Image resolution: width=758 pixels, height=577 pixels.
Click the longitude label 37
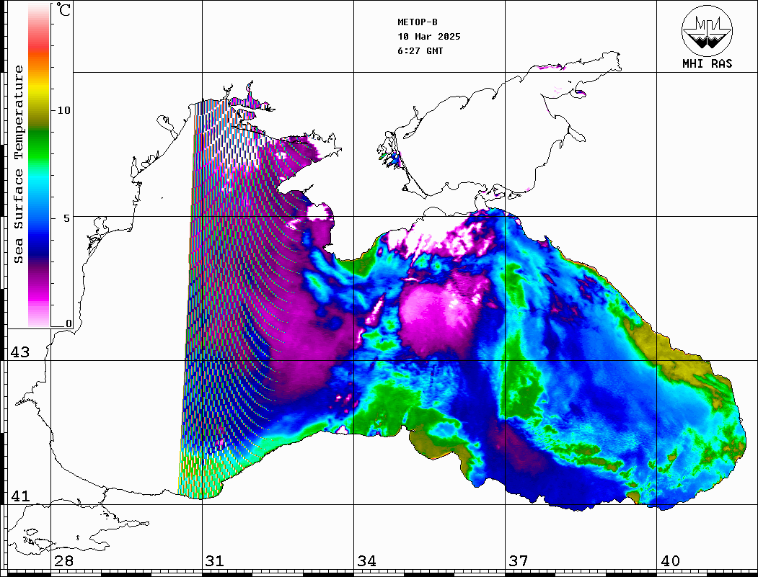518,561
